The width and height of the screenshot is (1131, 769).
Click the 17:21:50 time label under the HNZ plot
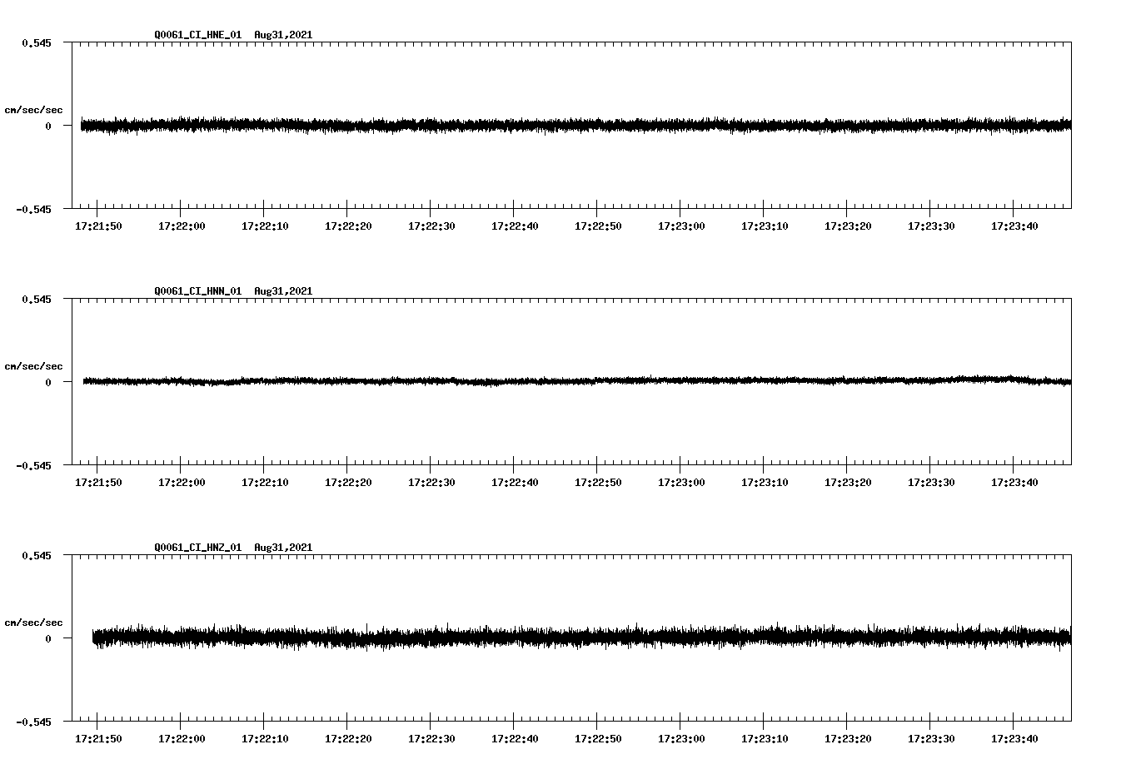coord(98,739)
